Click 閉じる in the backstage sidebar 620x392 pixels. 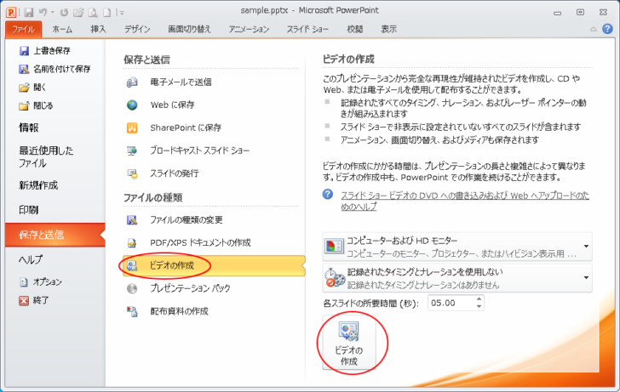[43, 105]
